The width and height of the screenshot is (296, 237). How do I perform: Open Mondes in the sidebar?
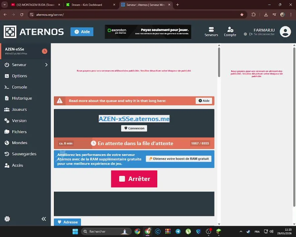(x=19, y=143)
